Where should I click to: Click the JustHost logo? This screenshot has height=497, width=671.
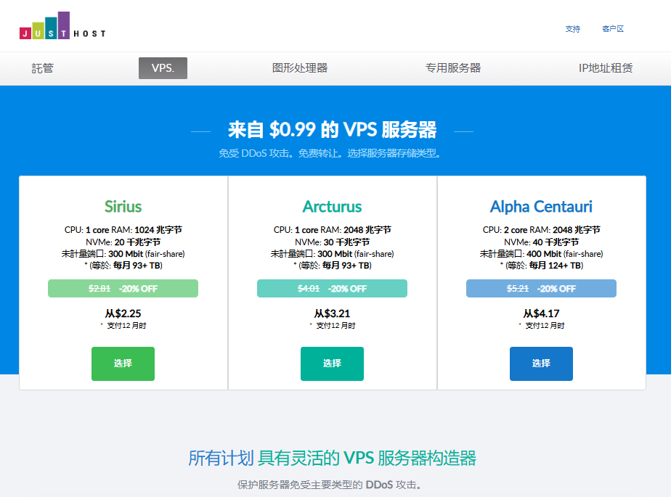62,26
